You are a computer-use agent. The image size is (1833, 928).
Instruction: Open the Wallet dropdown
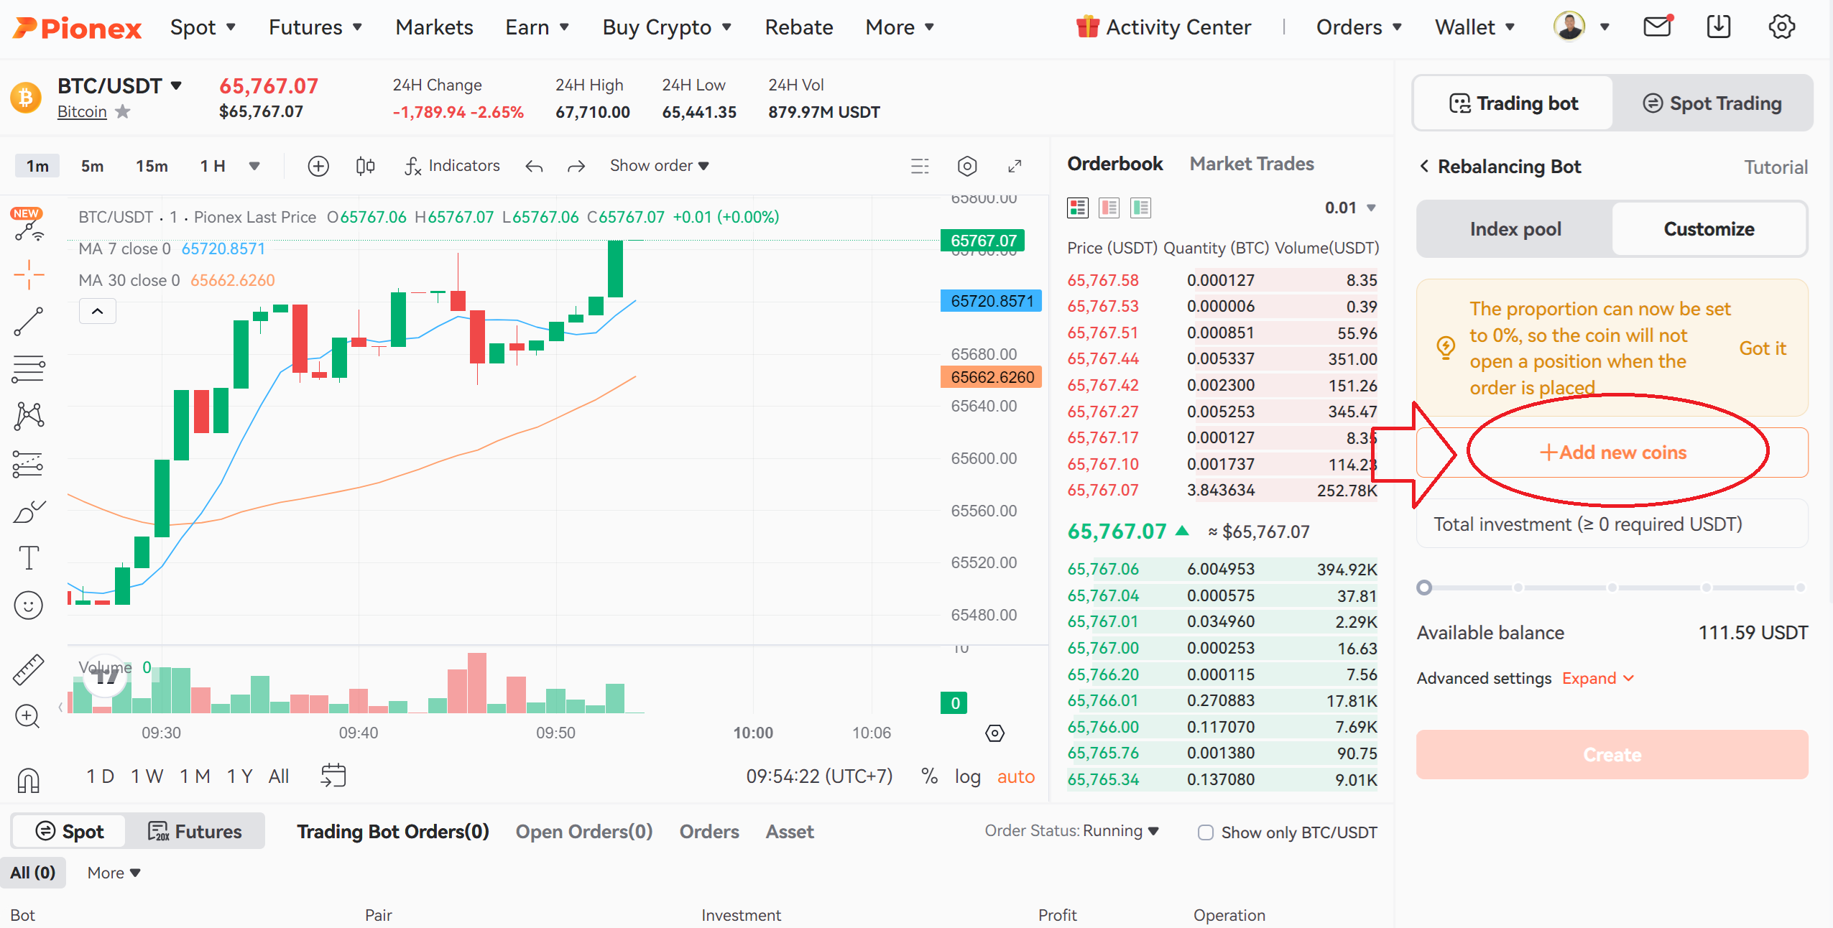(x=1475, y=27)
